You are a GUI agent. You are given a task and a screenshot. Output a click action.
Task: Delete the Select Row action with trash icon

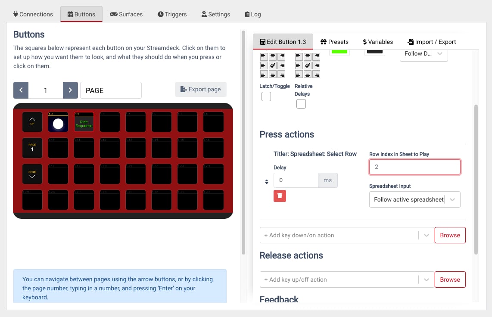280,196
